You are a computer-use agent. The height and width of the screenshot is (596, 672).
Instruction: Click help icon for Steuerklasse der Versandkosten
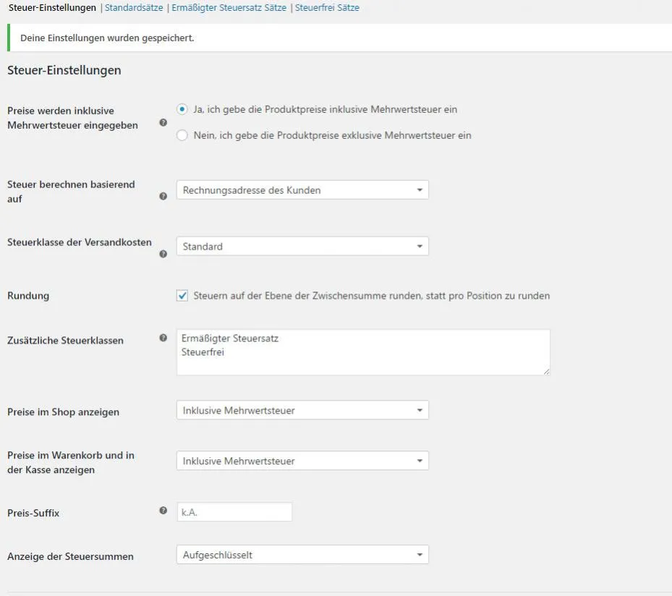click(163, 254)
